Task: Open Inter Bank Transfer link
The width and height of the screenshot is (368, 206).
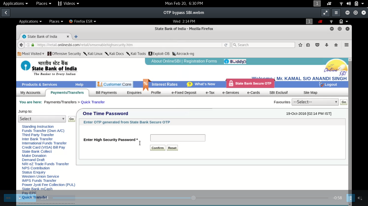Action: click(x=37, y=139)
